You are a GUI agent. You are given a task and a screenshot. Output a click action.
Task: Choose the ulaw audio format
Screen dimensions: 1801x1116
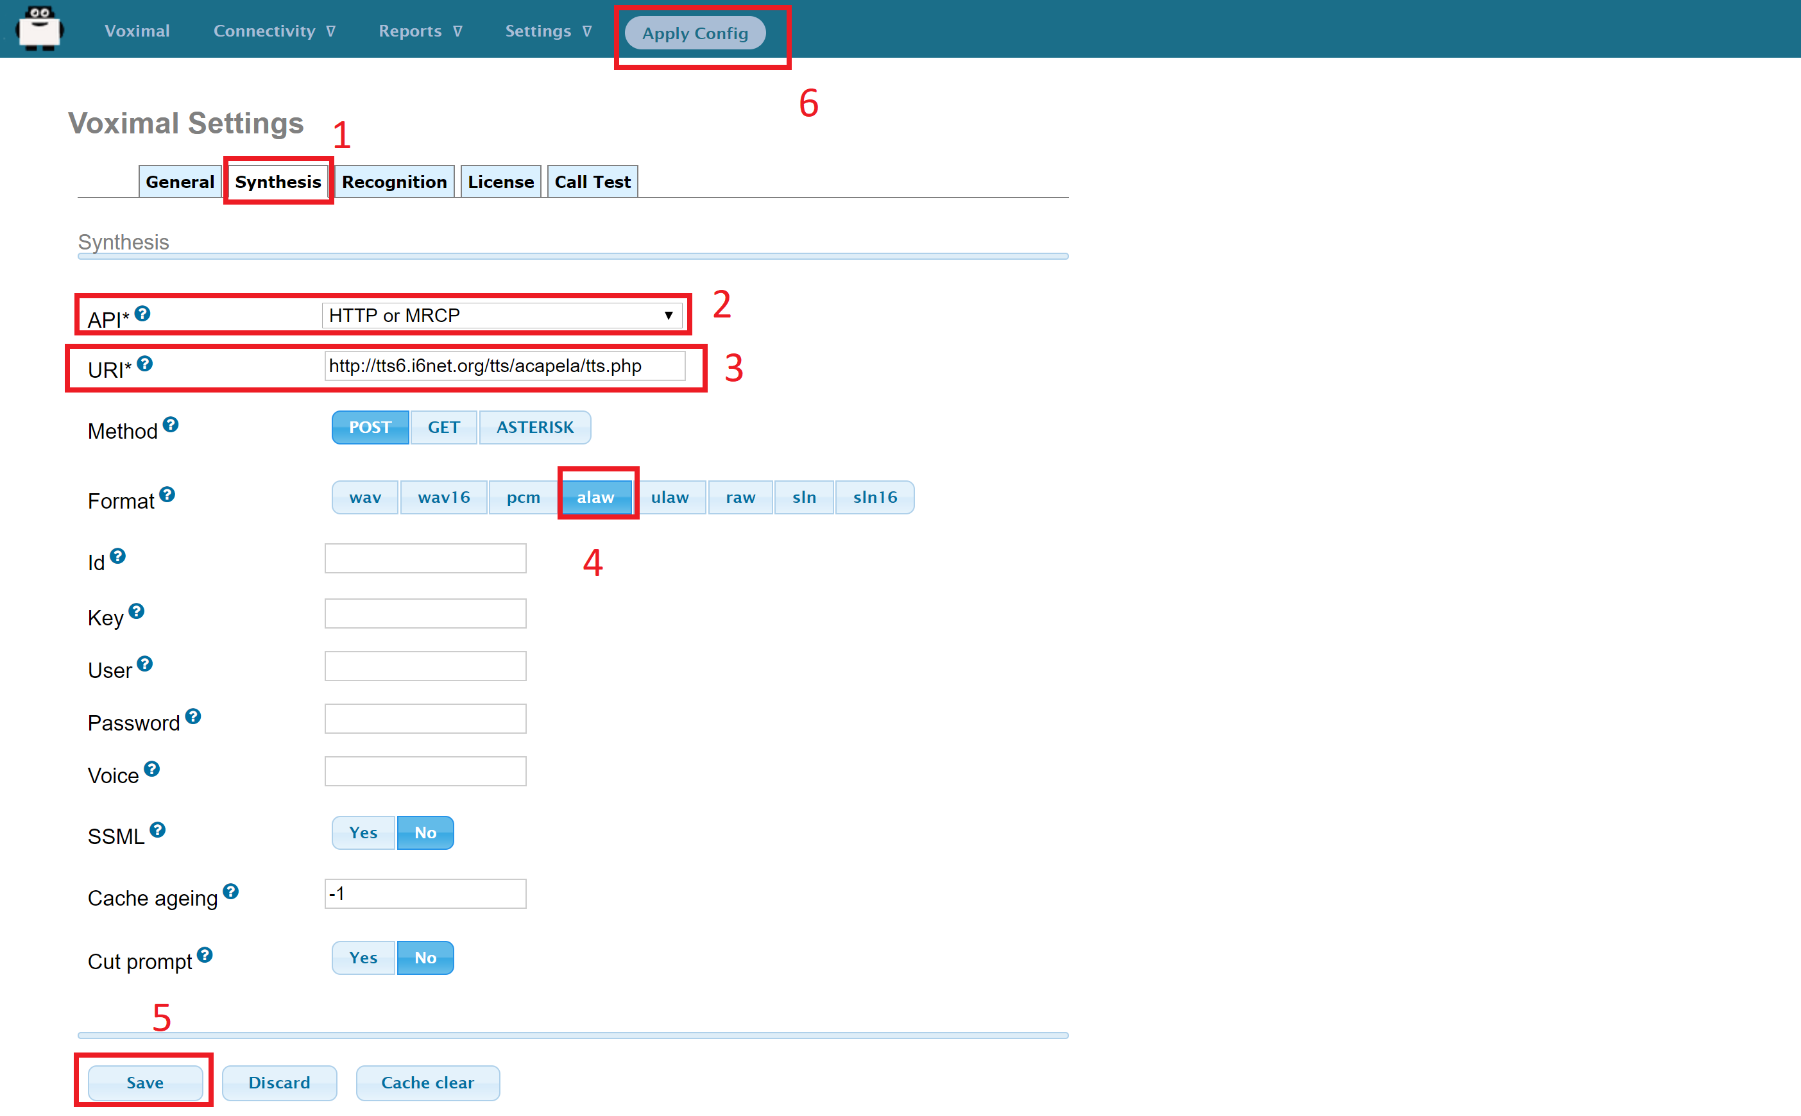[x=669, y=498]
